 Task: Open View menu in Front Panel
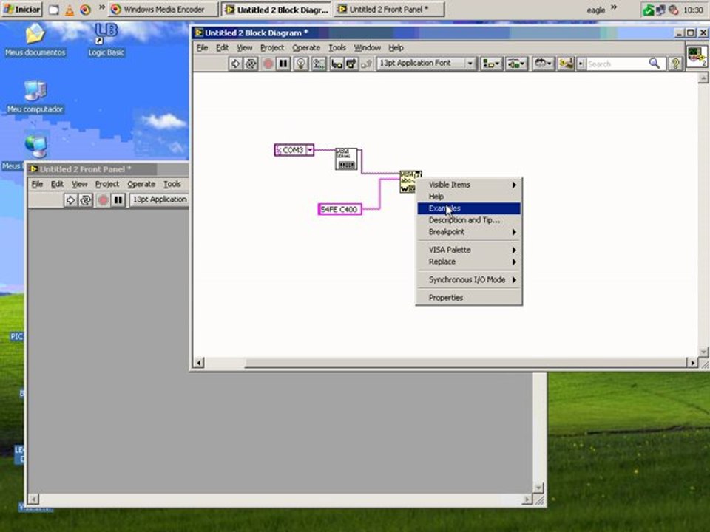point(79,184)
